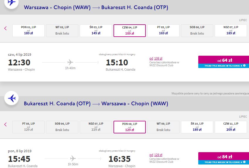Select outbound date PON 01, LIP 189 zł
The width and height of the screenshot is (249, 168).
click(x=28, y=30)
